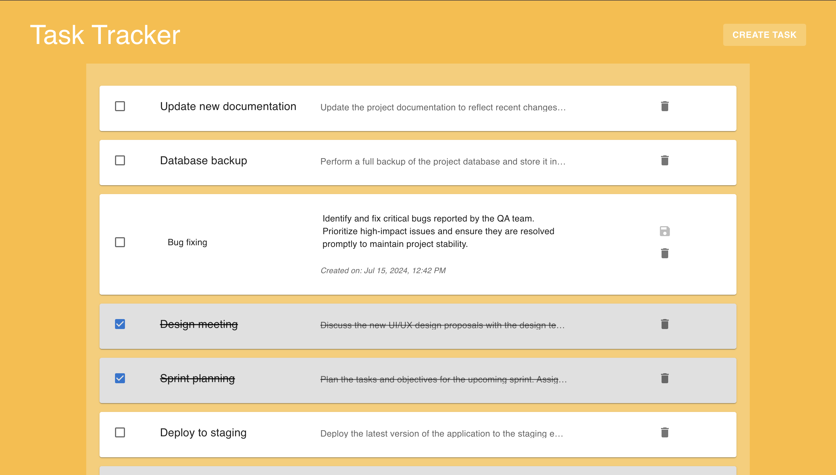Delete the Bug fixing task

pyautogui.click(x=664, y=253)
